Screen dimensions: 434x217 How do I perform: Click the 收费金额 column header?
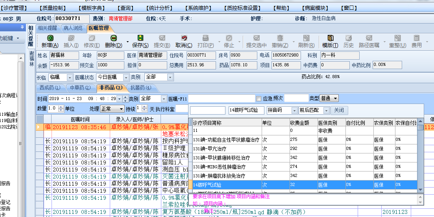pyautogui.click(x=303, y=123)
